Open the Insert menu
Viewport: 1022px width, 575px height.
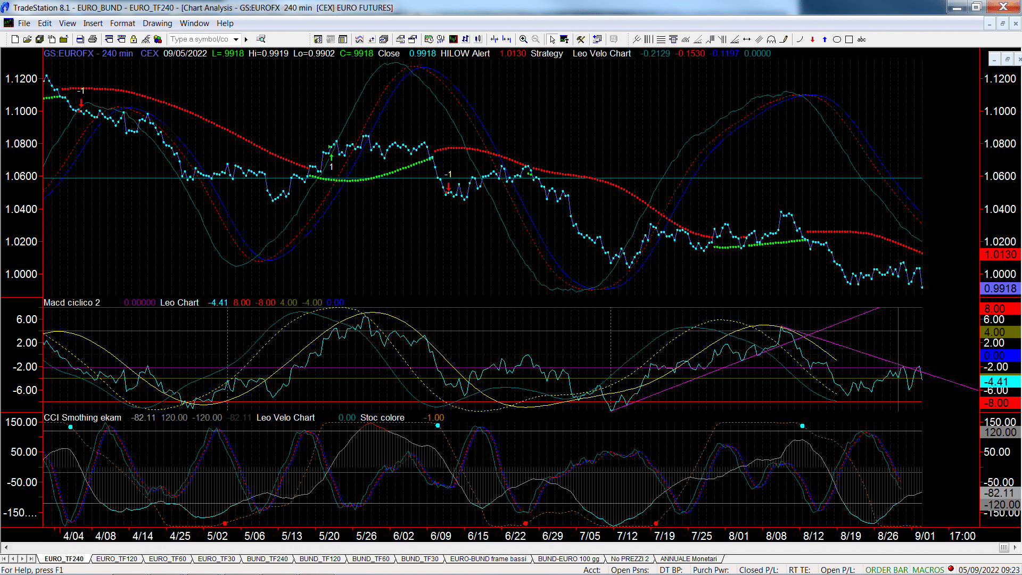(x=93, y=23)
